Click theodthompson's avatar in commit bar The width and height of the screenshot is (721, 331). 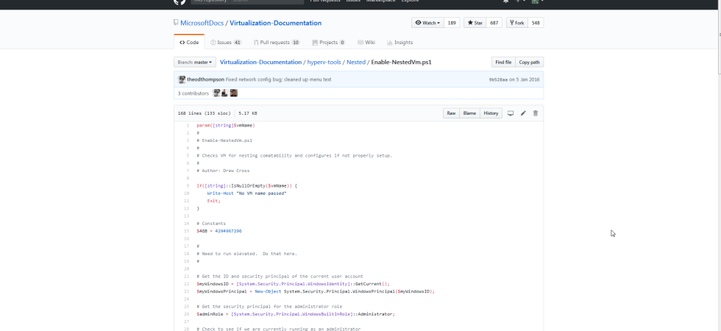pyautogui.click(x=182, y=79)
